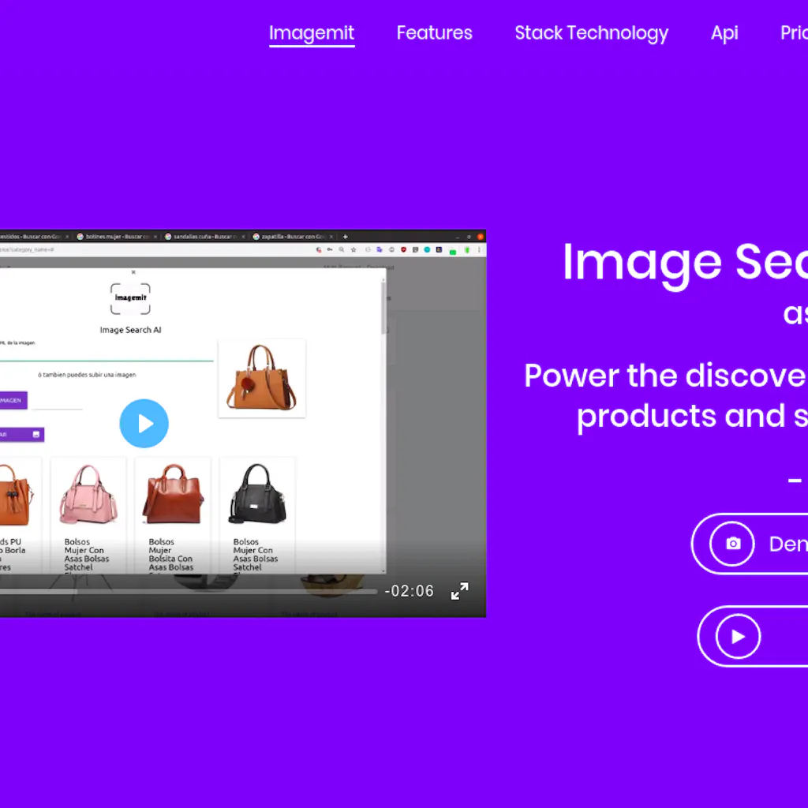Image resolution: width=808 pixels, height=808 pixels.
Task: Open the Features navigation item
Action: pos(434,33)
